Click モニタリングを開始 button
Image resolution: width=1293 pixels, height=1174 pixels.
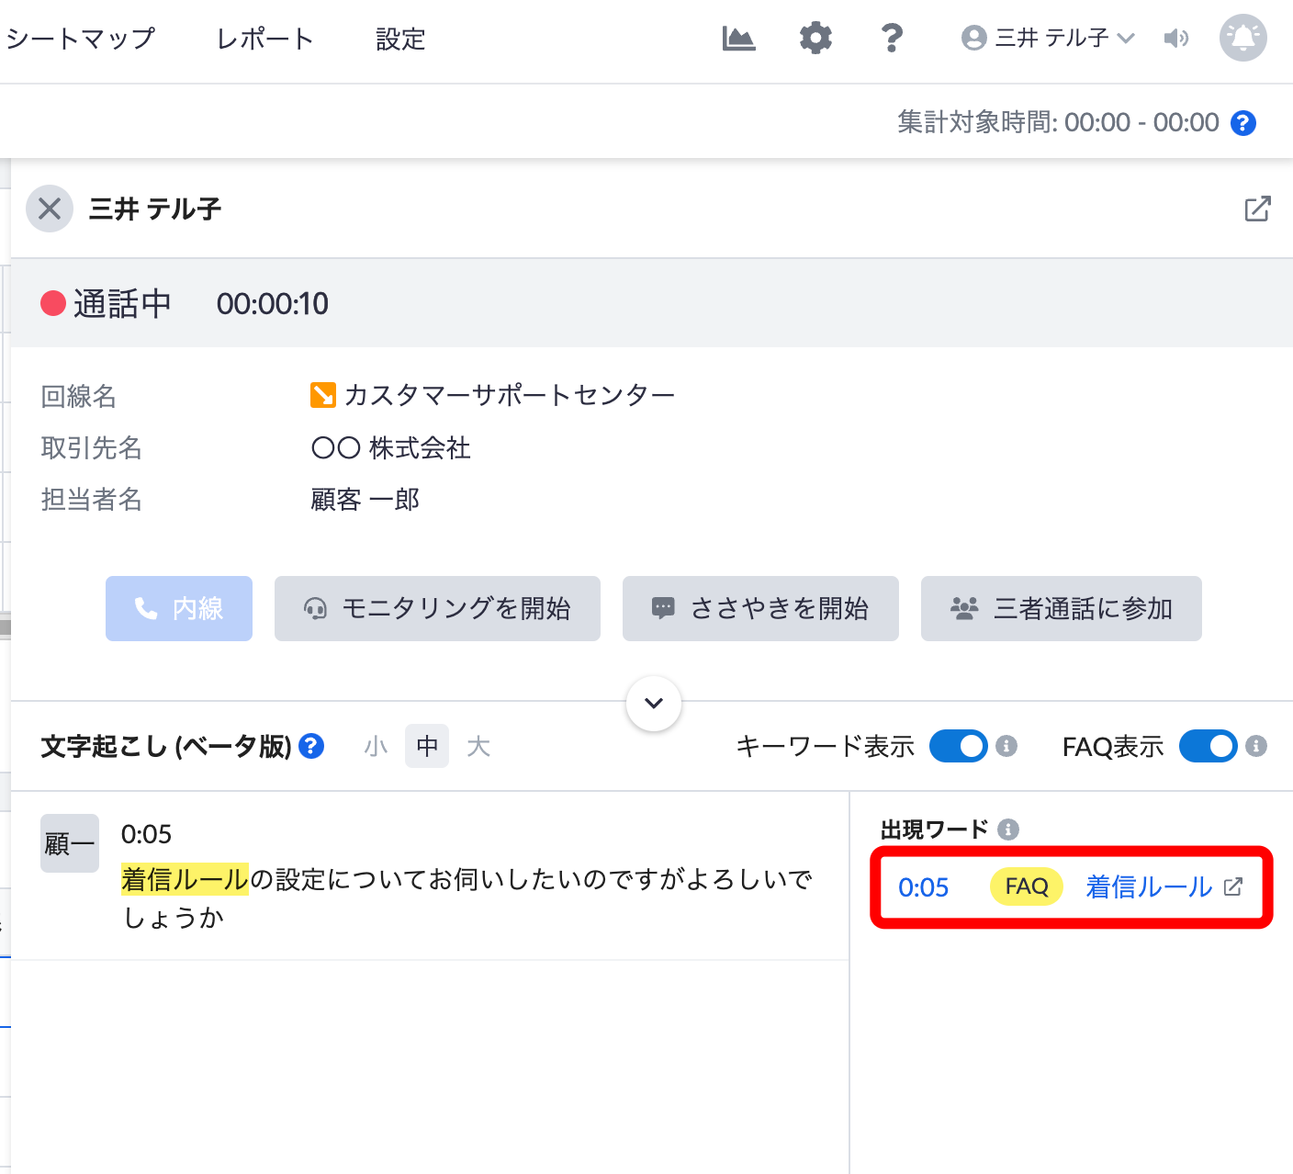point(437,608)
